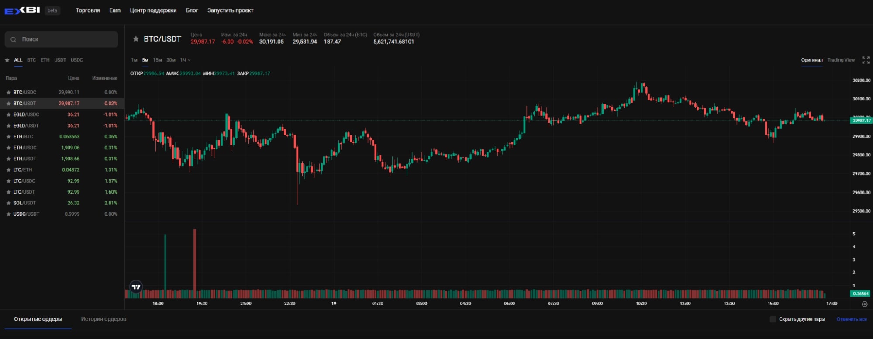Open Центр поддержки page

(153, 10)
